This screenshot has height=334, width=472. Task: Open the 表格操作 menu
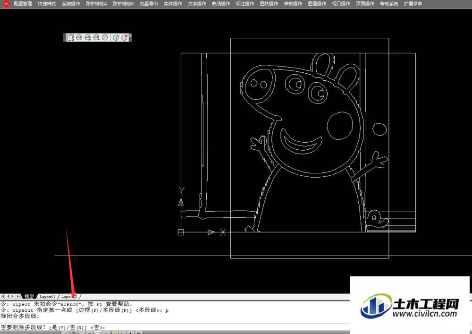pyautogui.click(x=293, y=4)
